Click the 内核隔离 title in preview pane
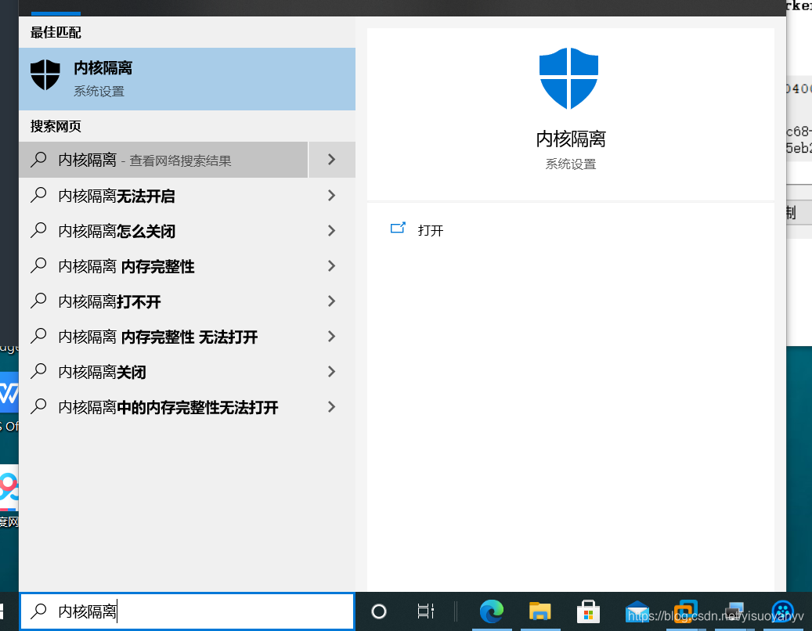812x631 pixels. pos(571,139)
